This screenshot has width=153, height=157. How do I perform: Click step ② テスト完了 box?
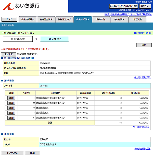point(55,39)
